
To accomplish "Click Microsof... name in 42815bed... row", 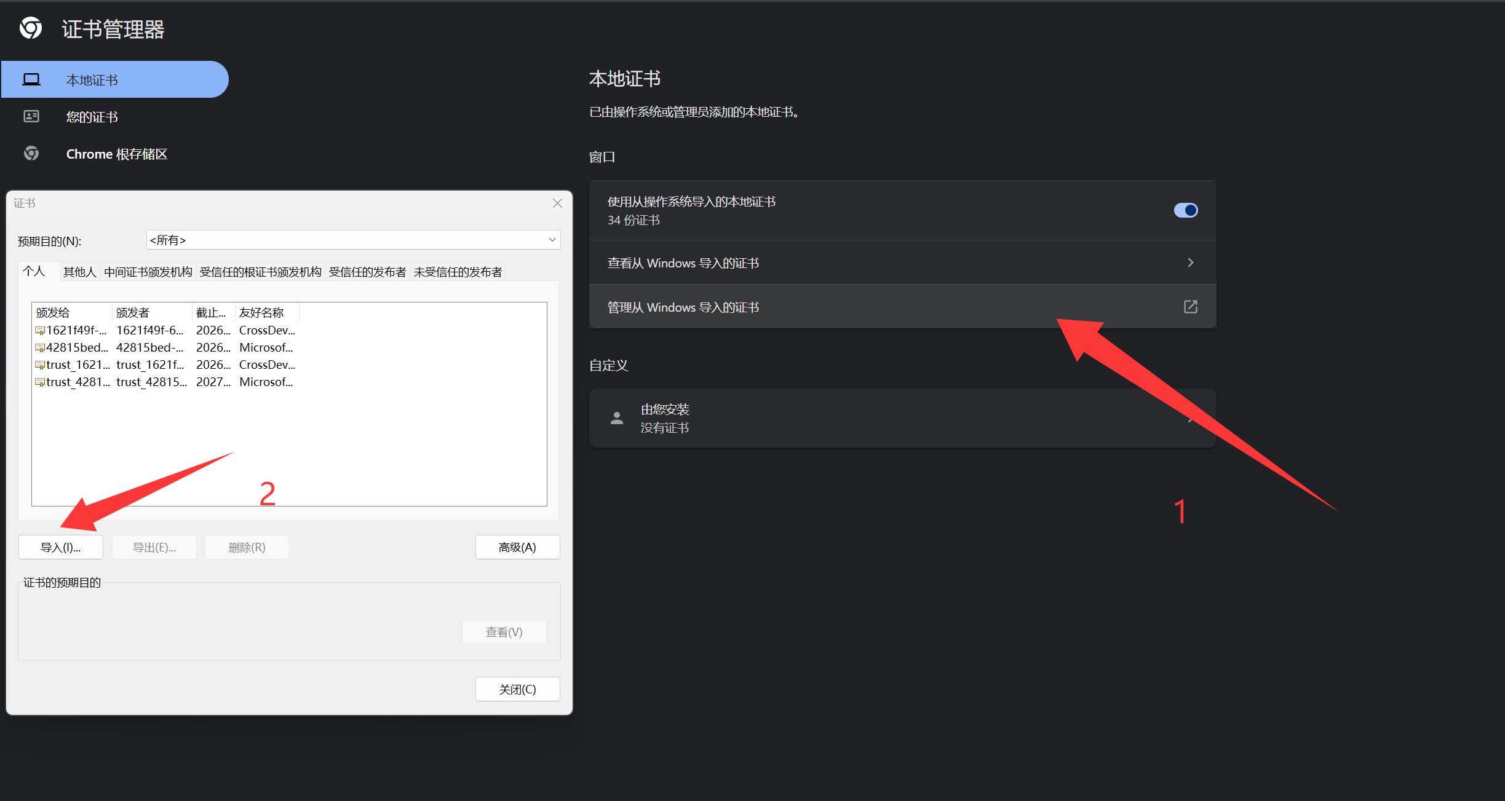I will click(266, 348).
